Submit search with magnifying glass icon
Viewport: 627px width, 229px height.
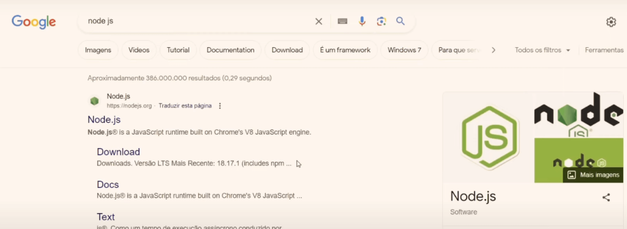point(400,21)
